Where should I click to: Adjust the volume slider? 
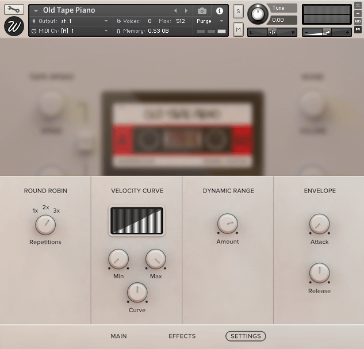pyautogui.click(x=327, y=32)
